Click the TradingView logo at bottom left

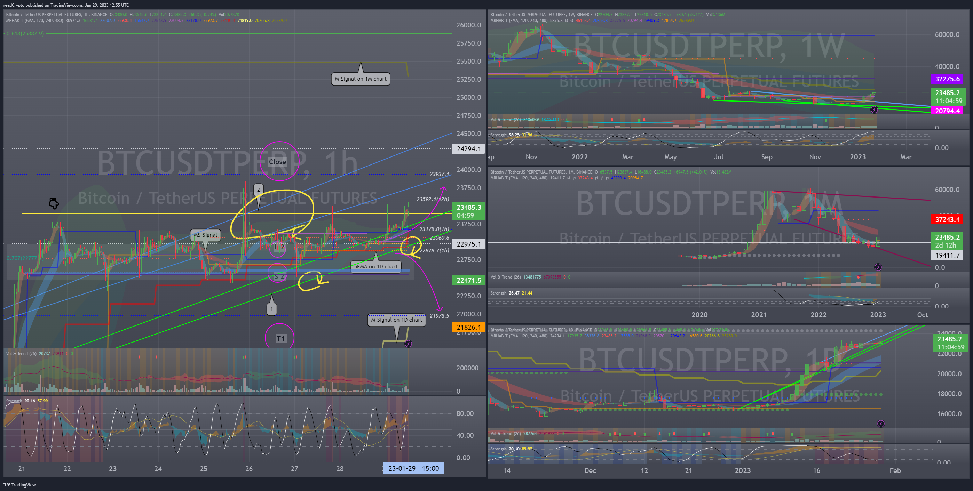[19, 485]
